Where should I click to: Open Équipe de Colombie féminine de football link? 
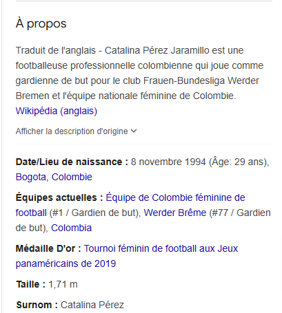130,205
